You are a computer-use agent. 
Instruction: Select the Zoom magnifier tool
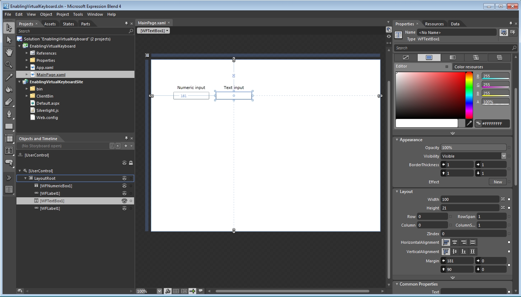pyautogui.click(x=9, y=65)
